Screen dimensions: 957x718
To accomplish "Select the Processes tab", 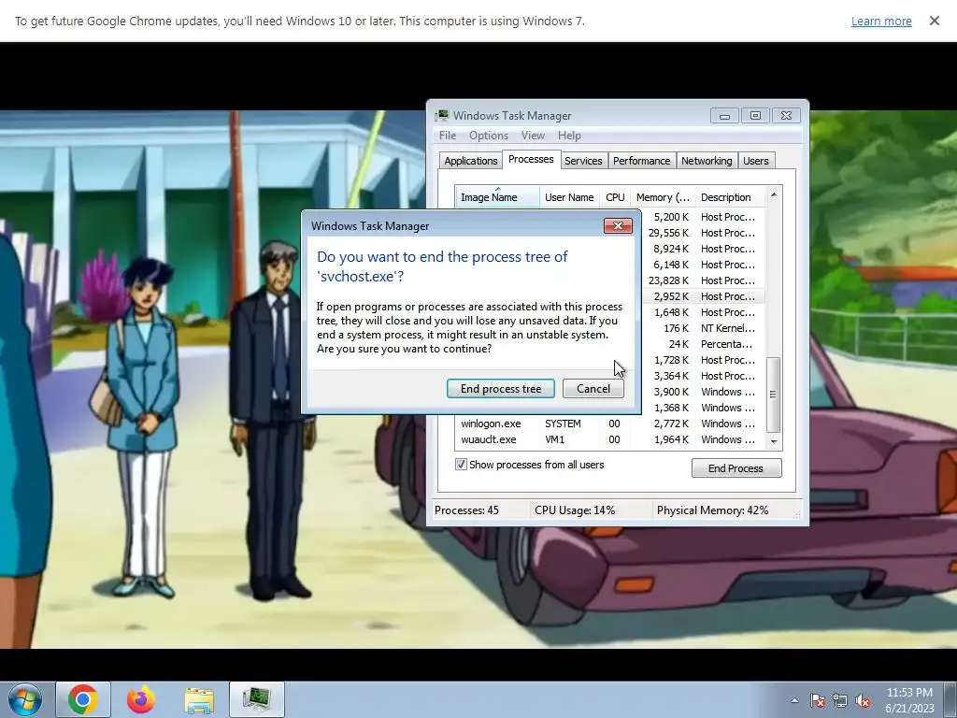I will click(x=531, y=159).
